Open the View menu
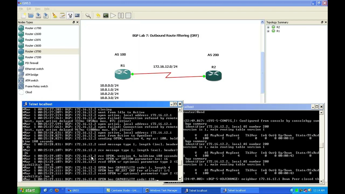Screen dimensions: 345x194 coord(38,9)
